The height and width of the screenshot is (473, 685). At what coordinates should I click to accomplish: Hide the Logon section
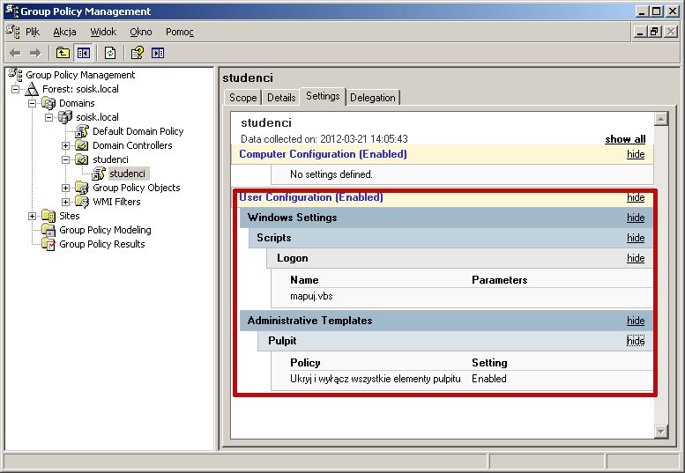pos(636,258)
